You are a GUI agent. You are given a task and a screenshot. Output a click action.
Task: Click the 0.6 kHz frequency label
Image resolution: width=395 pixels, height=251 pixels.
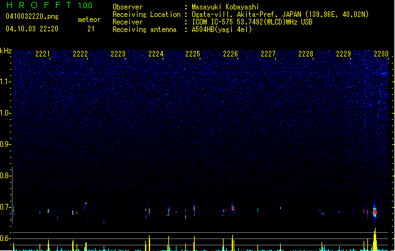[x=5, y=238]
